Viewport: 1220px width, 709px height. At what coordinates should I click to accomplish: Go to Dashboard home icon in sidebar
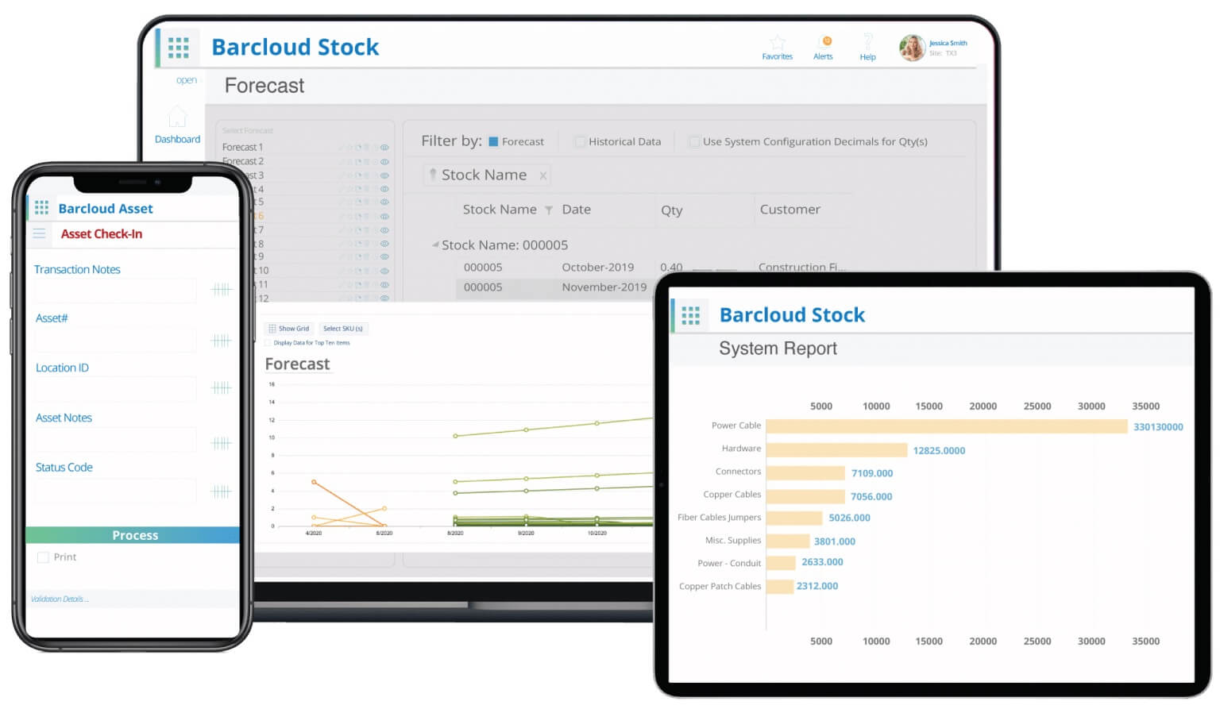(x=177, y=117)
